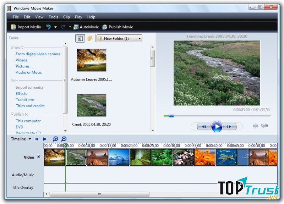Show the collections pane folder icon
Image resolution: width=284 pixels, height=204 pixels.
click(90, 38)
